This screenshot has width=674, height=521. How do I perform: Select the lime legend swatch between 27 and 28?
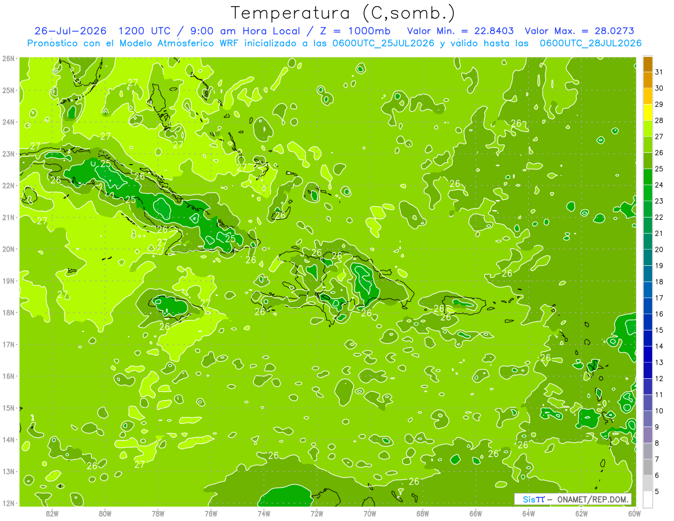648,129
